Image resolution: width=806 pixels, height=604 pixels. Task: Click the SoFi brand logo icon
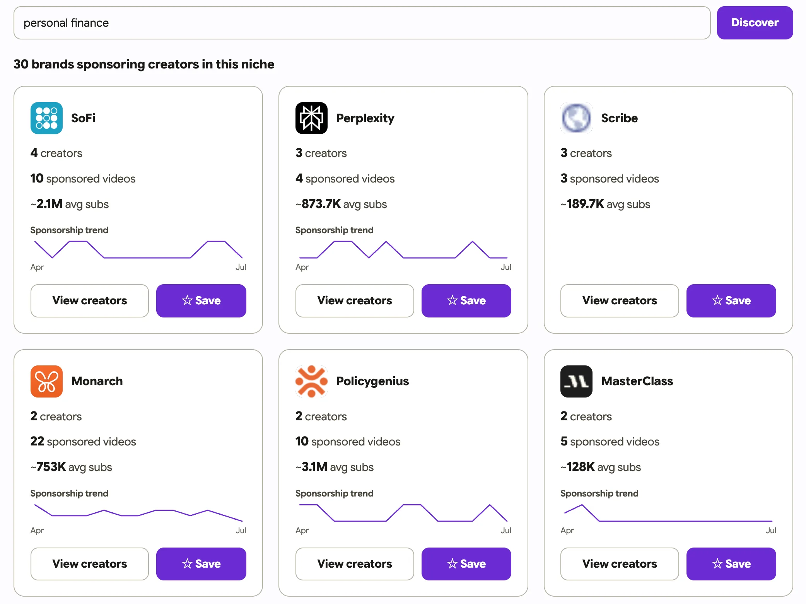(x=46, y=118)
